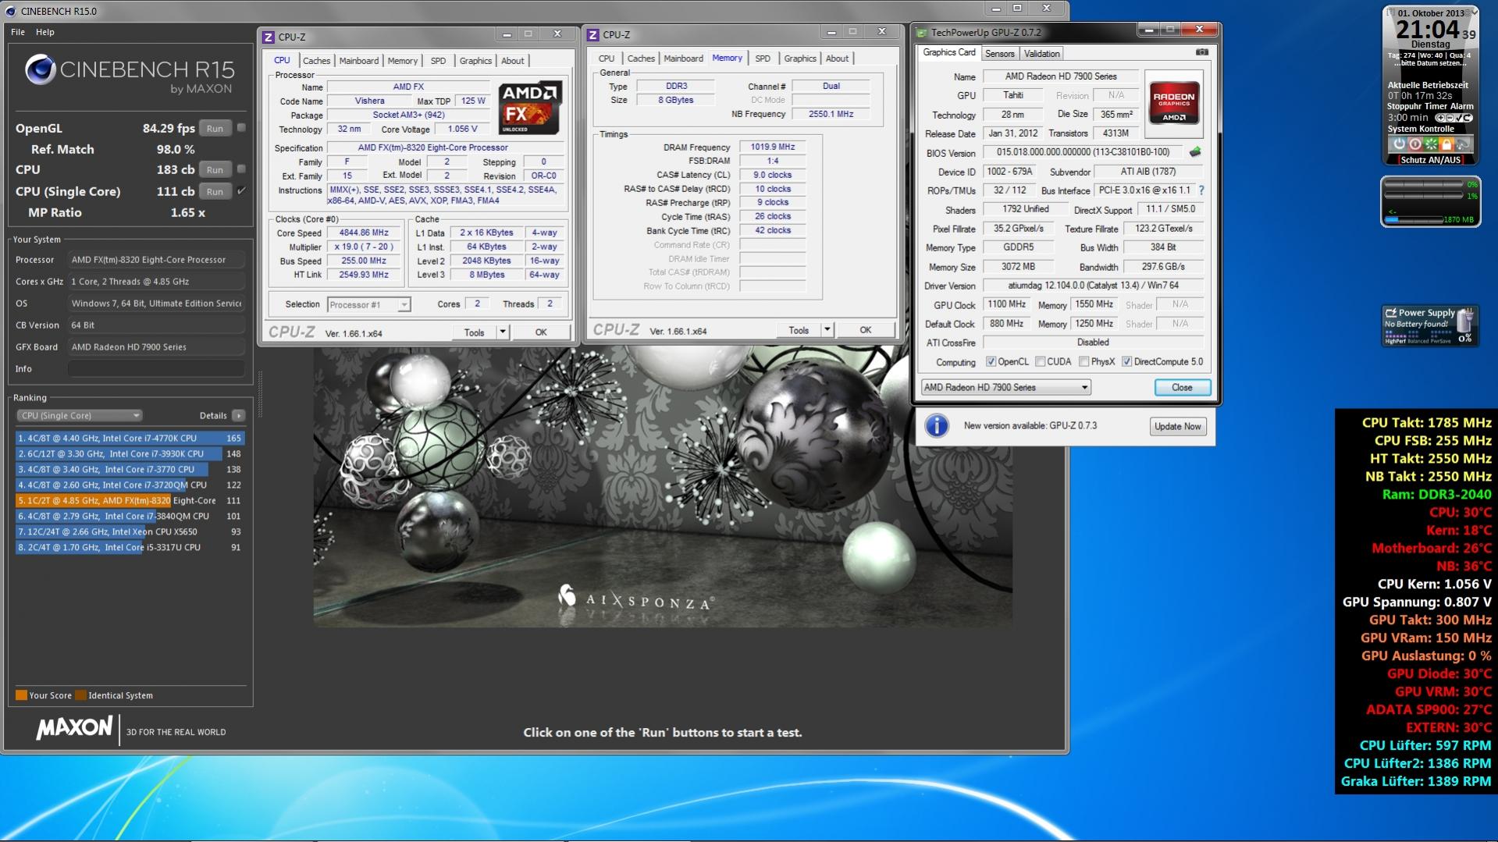The image size is (1498, 842).
Task: Click the blue info icon in update notice
Action: click(937, 426)
